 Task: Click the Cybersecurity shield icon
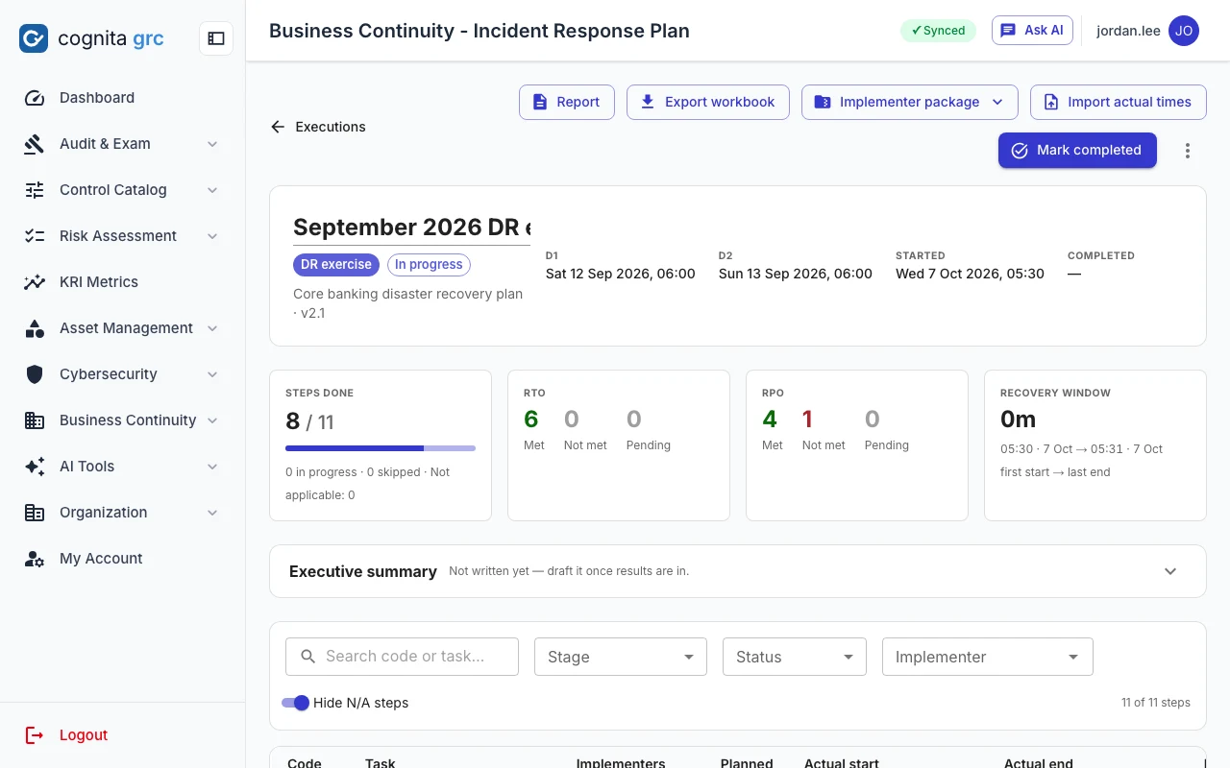click(x=35, y=374)
